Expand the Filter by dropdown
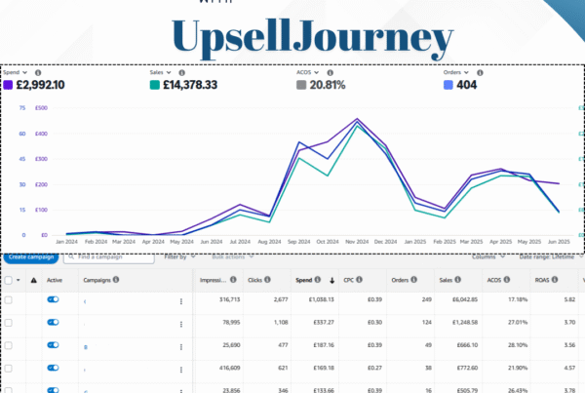The width and height of the screenshot is (585, 393). coord(179,256)
